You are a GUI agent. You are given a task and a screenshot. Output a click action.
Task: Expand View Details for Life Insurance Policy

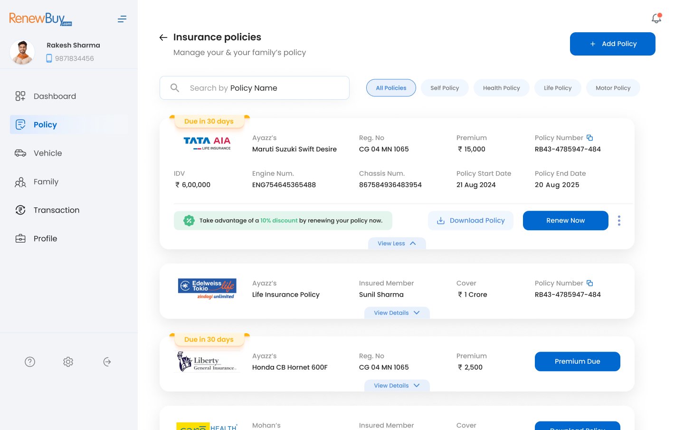pyautogui.click(x=397, y=313)
